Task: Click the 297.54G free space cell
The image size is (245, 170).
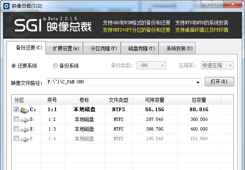Action: [155, 119]
